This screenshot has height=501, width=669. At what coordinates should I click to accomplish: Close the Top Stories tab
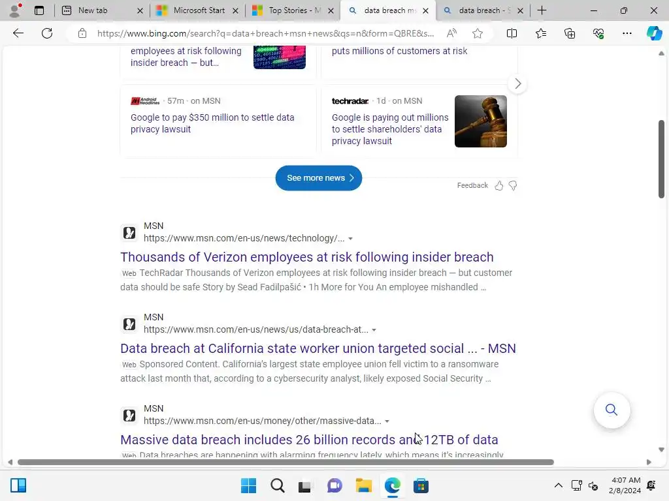pos(331,10)
